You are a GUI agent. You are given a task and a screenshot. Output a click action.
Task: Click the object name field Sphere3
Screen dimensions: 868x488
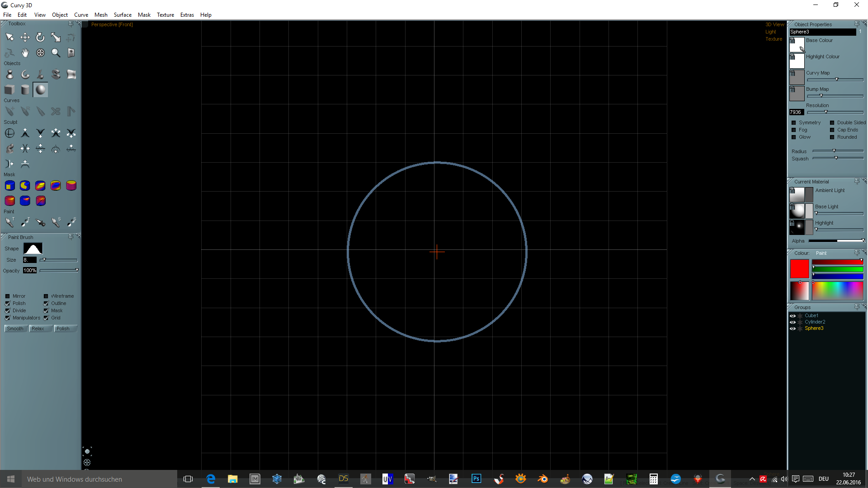pyautogui.click(x=822, y=32)
